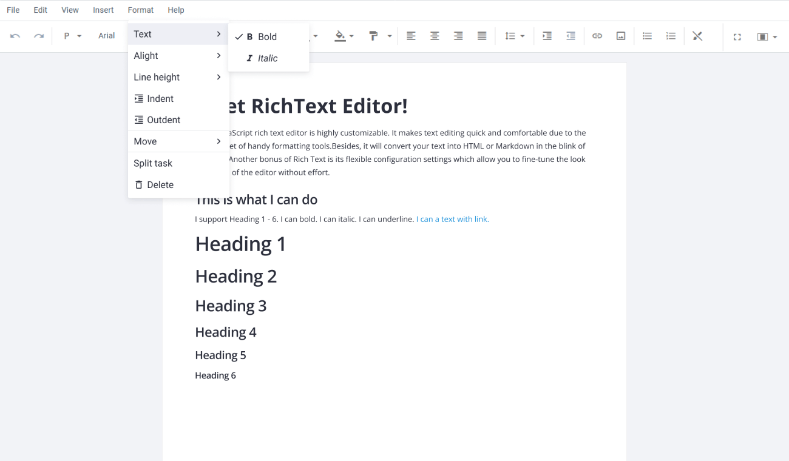The height and width of the screenshot is (461, 789).
Task: Open the Alight submenu entry
Action: (x=178, y=56)
